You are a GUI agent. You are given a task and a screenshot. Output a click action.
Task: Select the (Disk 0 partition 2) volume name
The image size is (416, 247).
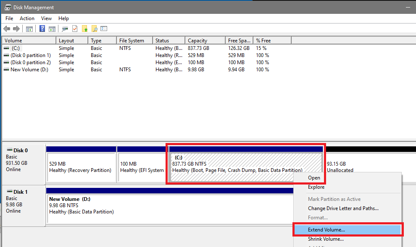tap(31, 62)
